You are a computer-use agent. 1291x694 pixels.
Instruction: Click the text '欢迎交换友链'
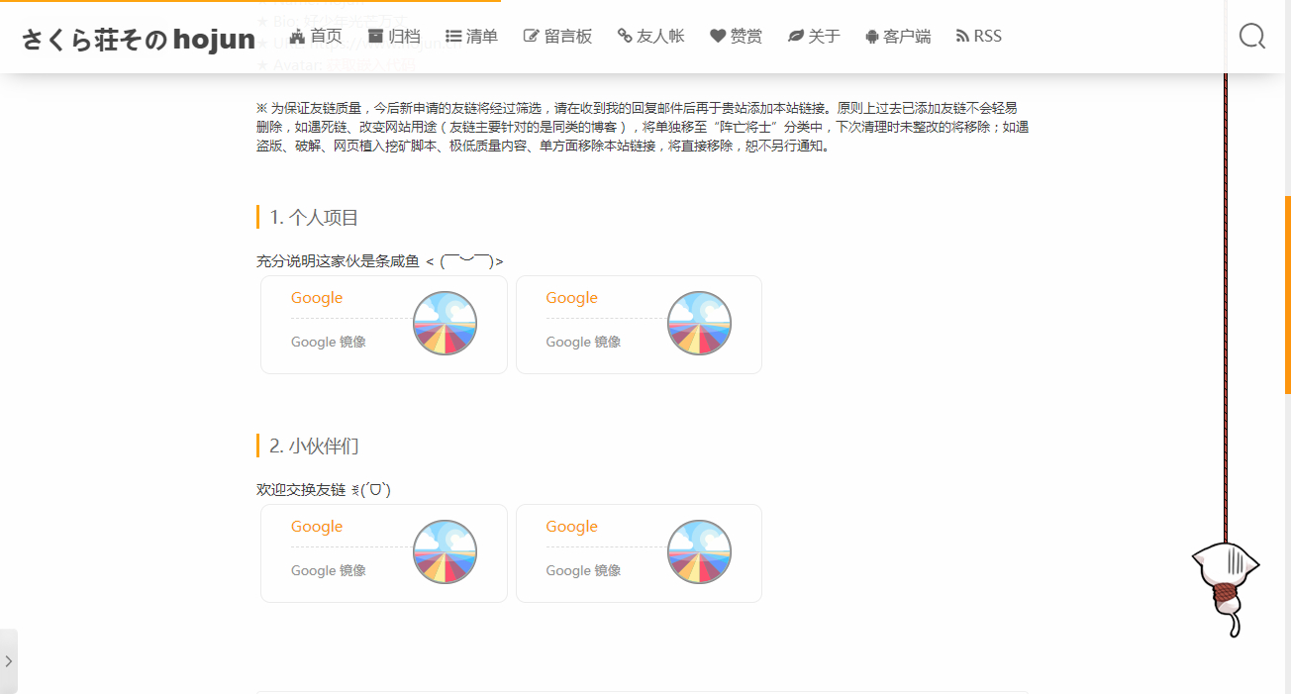coord(301,490)
